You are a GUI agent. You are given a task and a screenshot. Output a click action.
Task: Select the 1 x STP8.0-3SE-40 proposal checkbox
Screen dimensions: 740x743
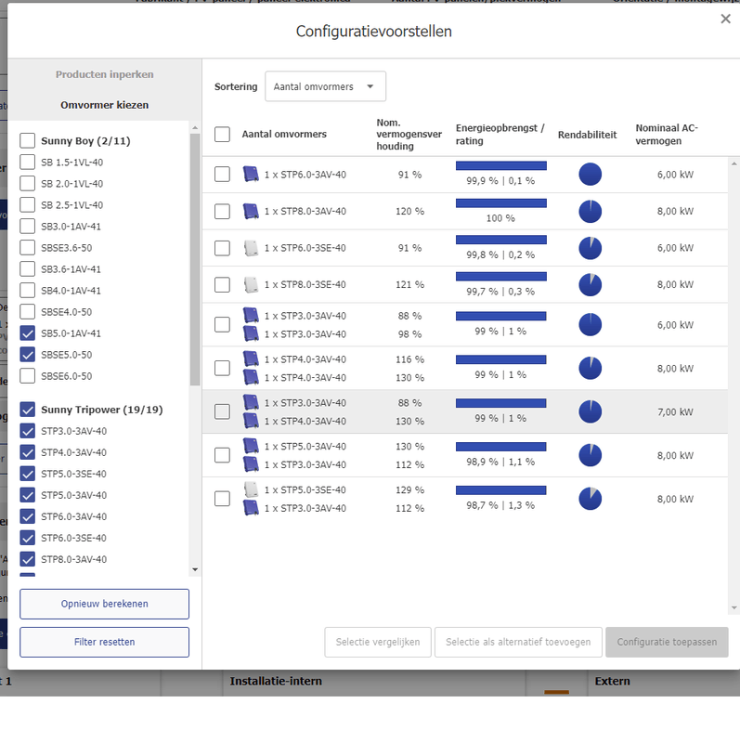[x=222, y=284]
